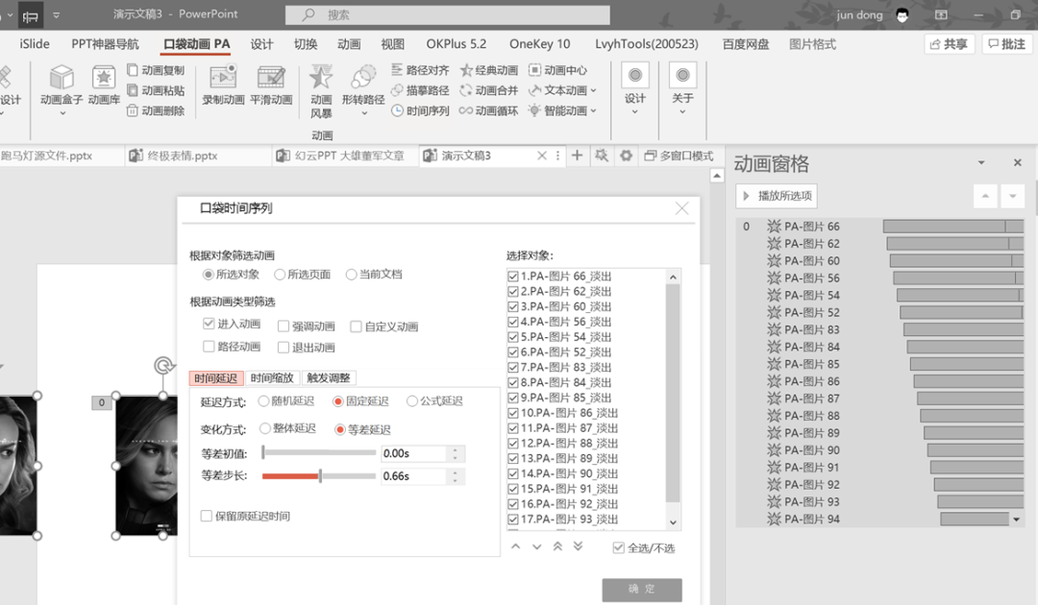This screenshot has width=1038, height=605.
Task: Click 路径对齐 path align
Action: click(420, 70)
